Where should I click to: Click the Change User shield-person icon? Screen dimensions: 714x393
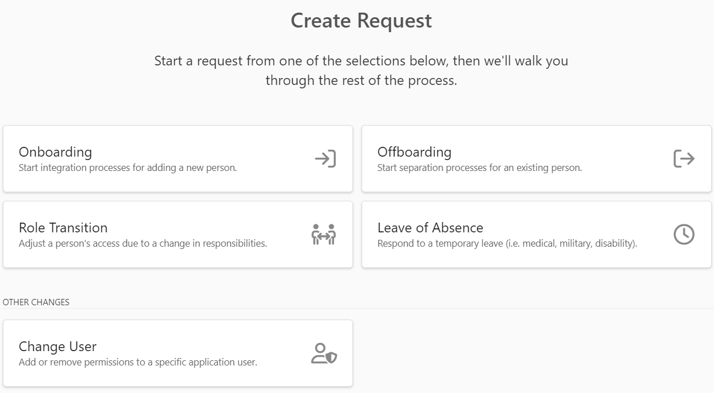pyautogui.click(x=324, y=353)
